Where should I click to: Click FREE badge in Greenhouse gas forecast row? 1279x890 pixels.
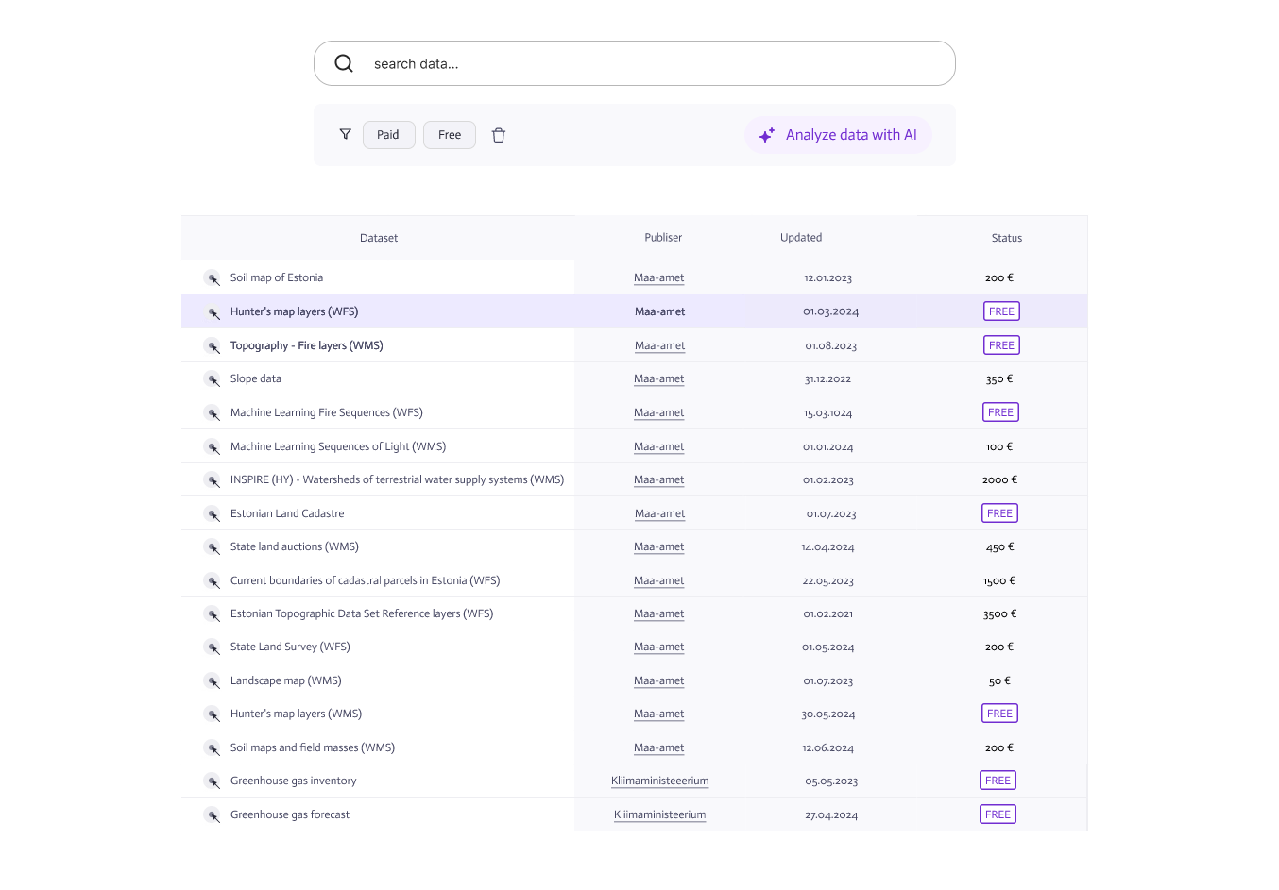998,814
